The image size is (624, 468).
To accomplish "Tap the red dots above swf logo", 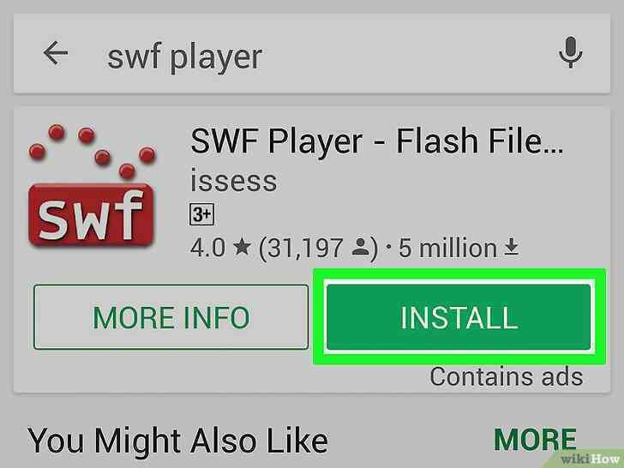I will point(93,151).
